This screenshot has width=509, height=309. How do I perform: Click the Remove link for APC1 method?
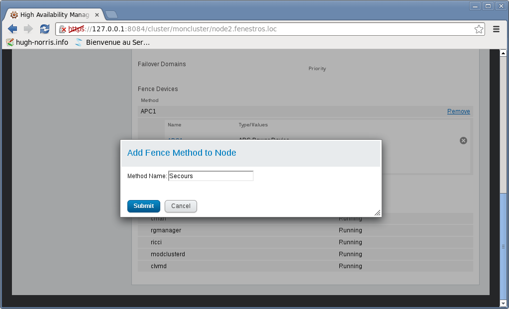(x=458, y=111)
